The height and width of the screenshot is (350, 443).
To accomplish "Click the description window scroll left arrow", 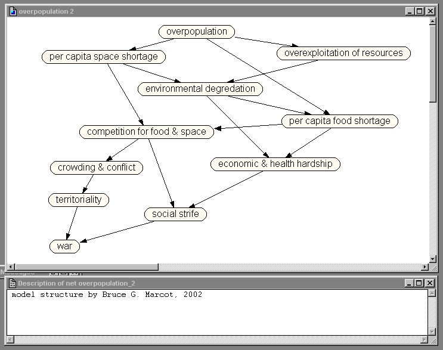I will pyautogui.click(x=10, y=340).
